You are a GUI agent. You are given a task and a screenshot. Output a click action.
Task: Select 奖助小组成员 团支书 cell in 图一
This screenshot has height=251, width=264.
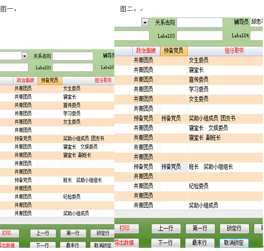click(x=88, y=139)
